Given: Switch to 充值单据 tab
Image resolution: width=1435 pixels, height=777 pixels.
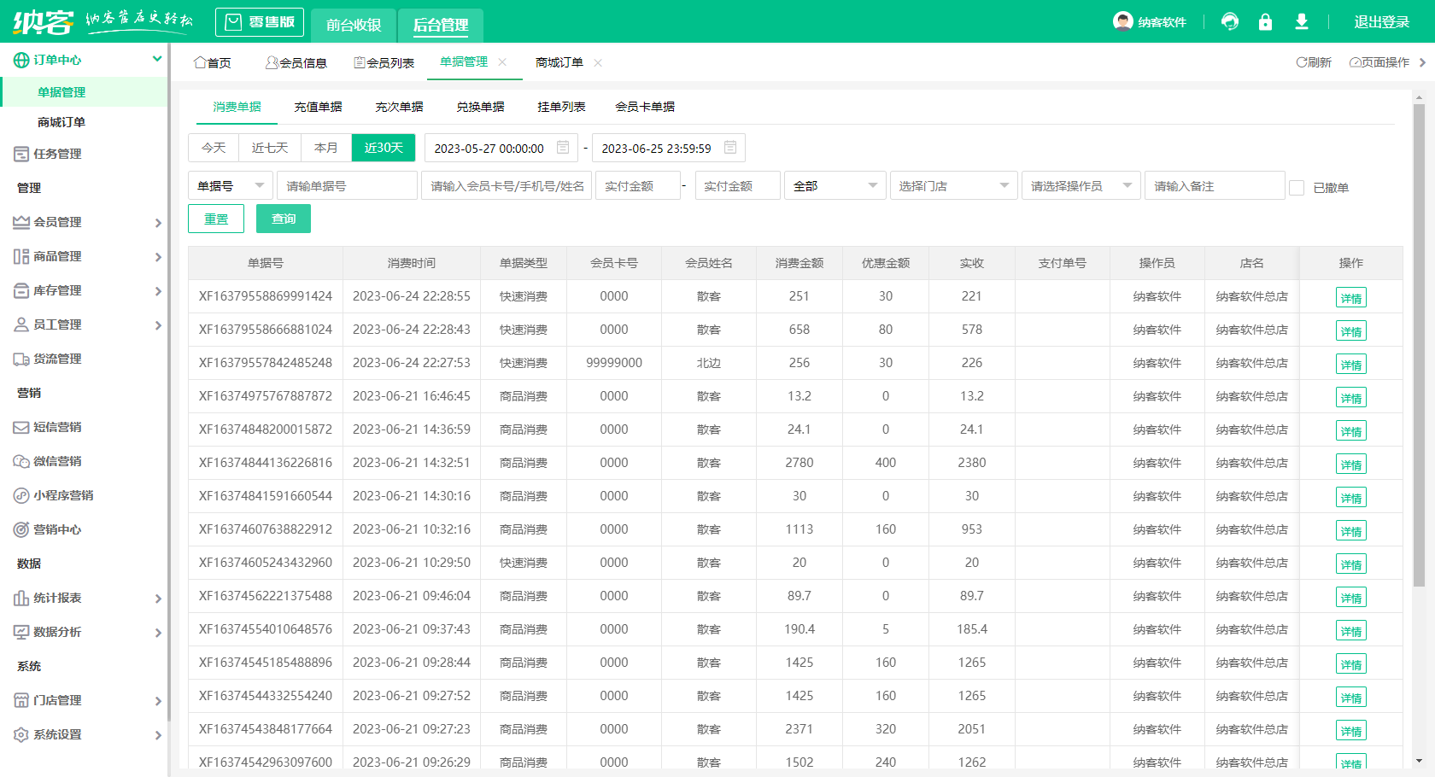Looking at the screenshot, I should pyautogui.click(x=318, y=107).
